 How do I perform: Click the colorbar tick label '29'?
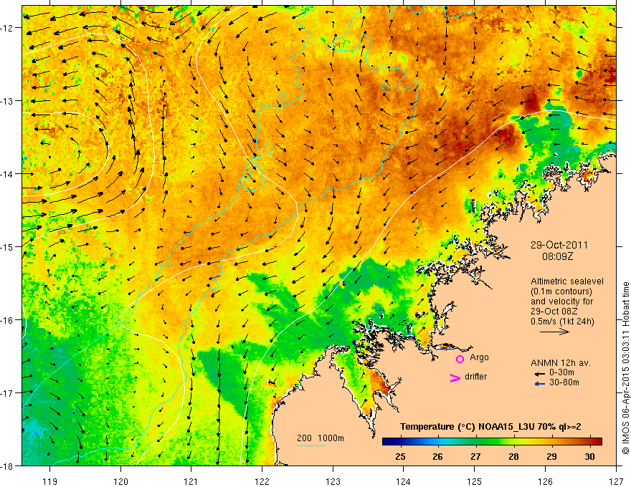tap(551, 456)
